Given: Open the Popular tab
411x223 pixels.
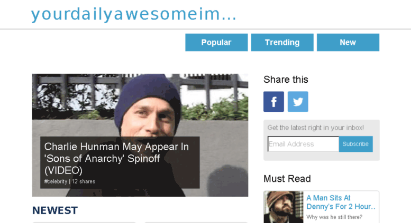Looking at the screenshot, I should click(216, 42).
